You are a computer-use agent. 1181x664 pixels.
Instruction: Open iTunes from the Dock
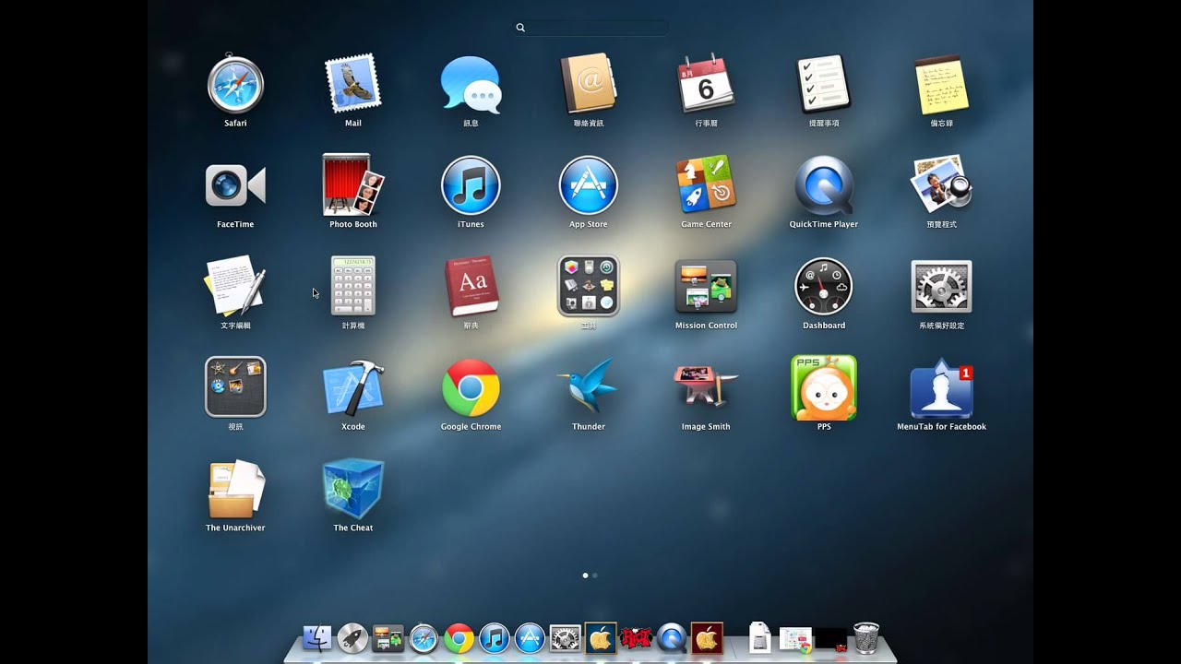pyautogui.click(x=494, y=637)
